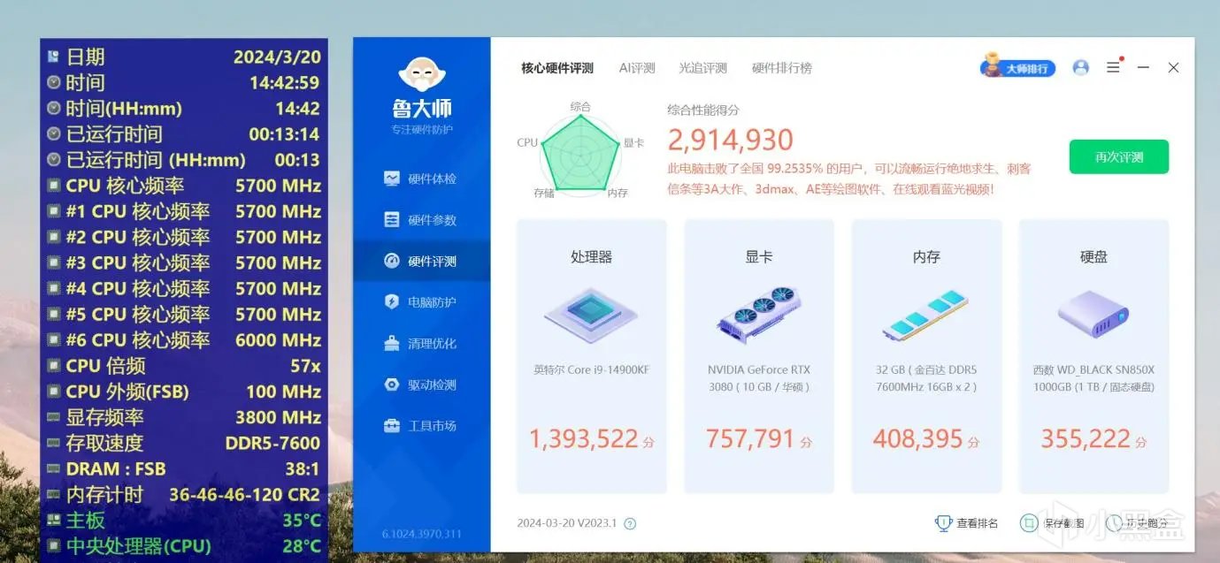Click the 硬件评测 gauge icon
Viewport: 1220px width, 563px height.
point(392,261)
